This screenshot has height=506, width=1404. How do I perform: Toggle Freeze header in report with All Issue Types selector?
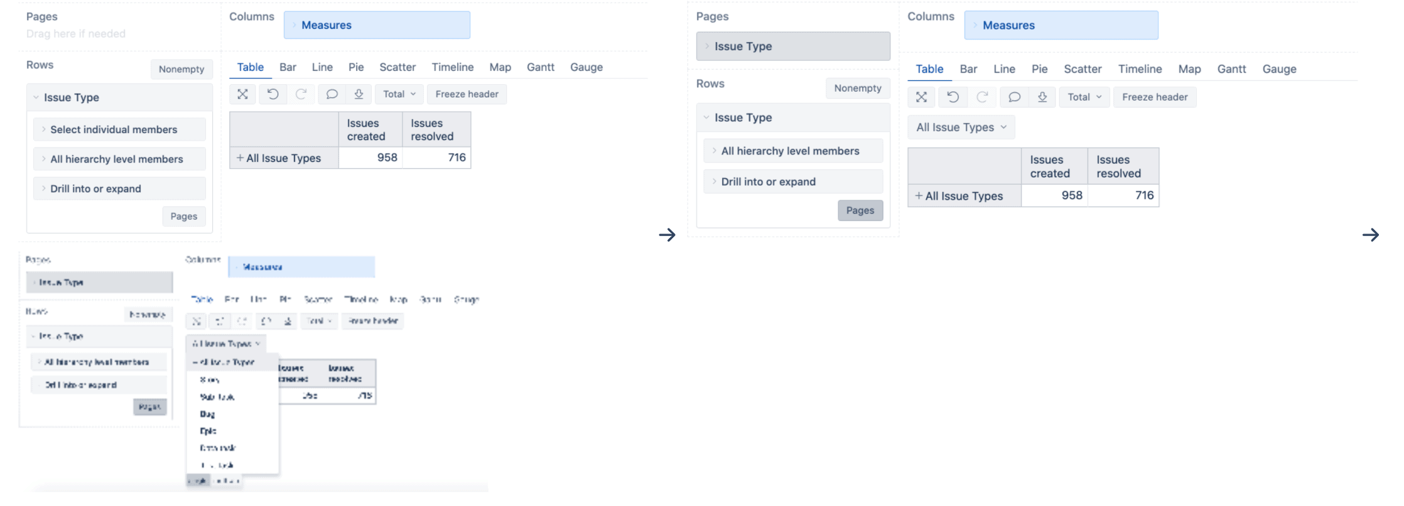coord(1155,97)
